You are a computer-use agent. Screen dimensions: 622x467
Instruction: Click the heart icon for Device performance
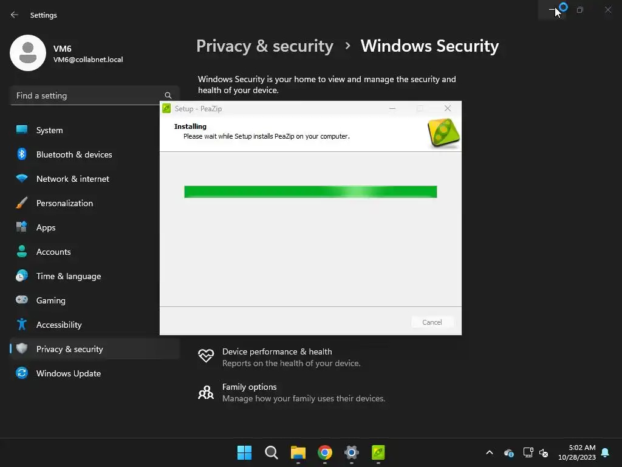206,355
